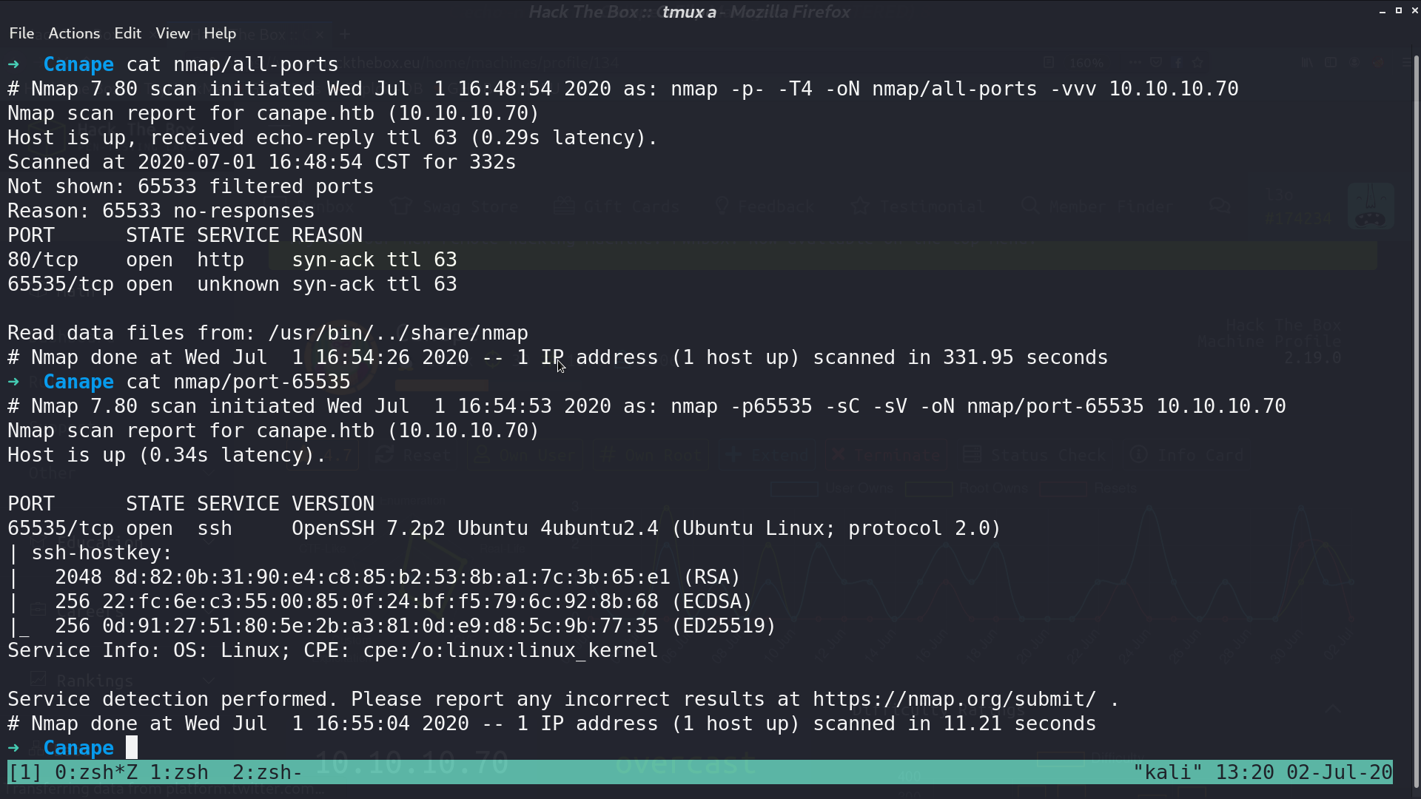Click the tmux session indicator [1]
The image size is (1421, 799).
point(24,772)
